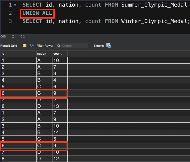The width and height of the screenshot is (190, 162).
Task: Click the Summer_Olympic_Medal table name
Action: coord(154,5)
